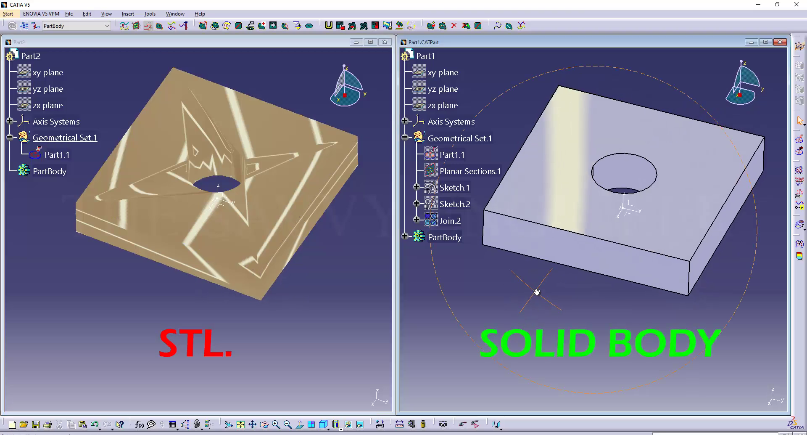The image size is (807, 435).
Task: Select Join.2 in the Part1 tree
Action: pyautogui.click(x=450, y=221)
